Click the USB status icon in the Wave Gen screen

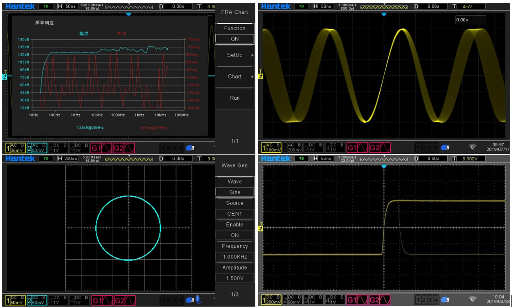pyautogui.click(x=198, y=300)
